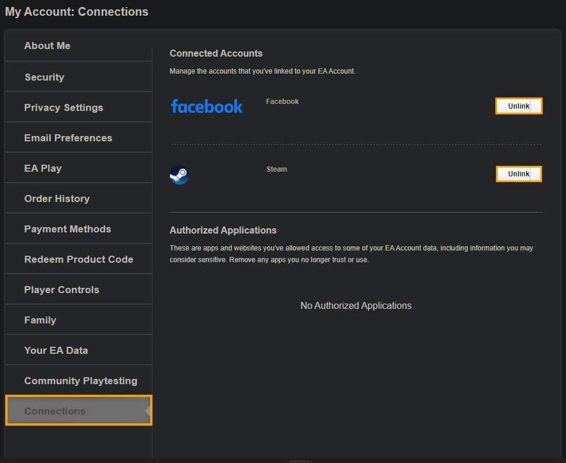This screenshot has height=463, width=566.
Task: Open the About Me section
Action: tap(78, 46)
